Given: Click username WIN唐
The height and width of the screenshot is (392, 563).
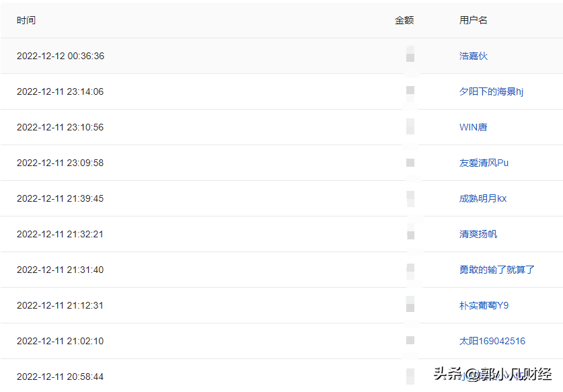Looking at the screenshot, I should pyautogui.click(x=473, y=127).
